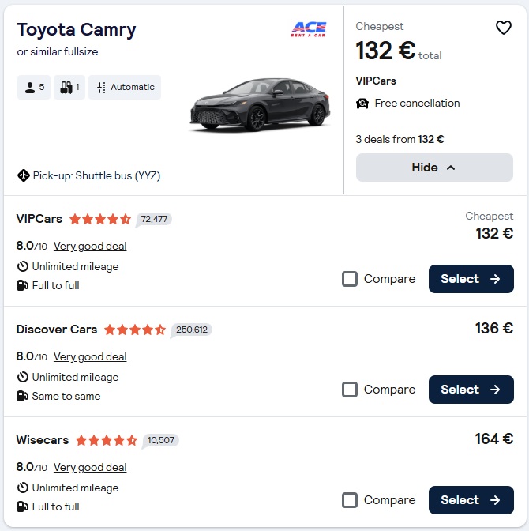Tick Compare checkbox for Wisecars deal

[350, 500]
